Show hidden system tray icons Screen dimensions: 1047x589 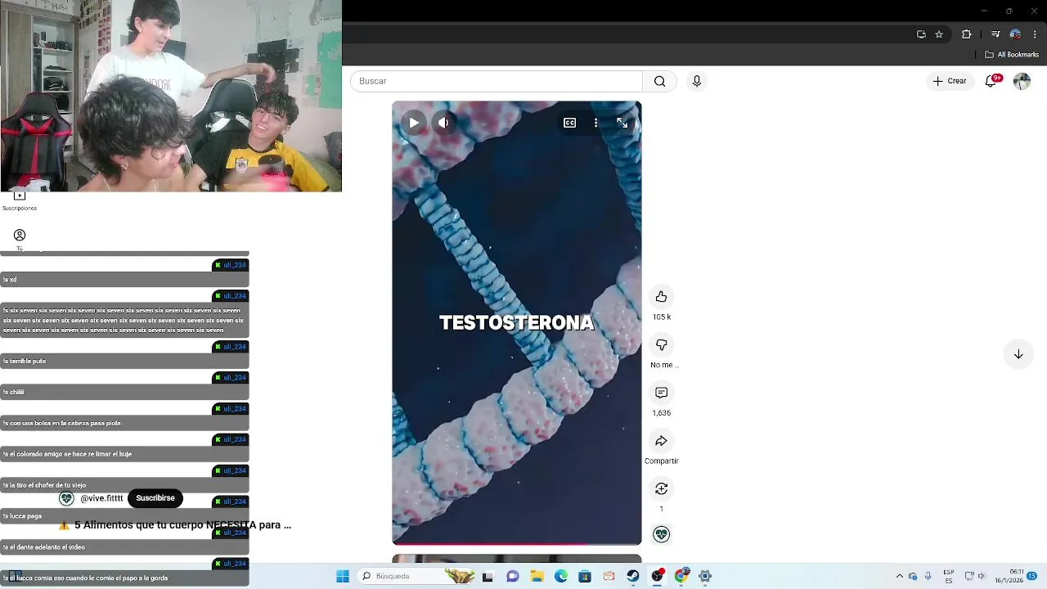pos(900,576)
